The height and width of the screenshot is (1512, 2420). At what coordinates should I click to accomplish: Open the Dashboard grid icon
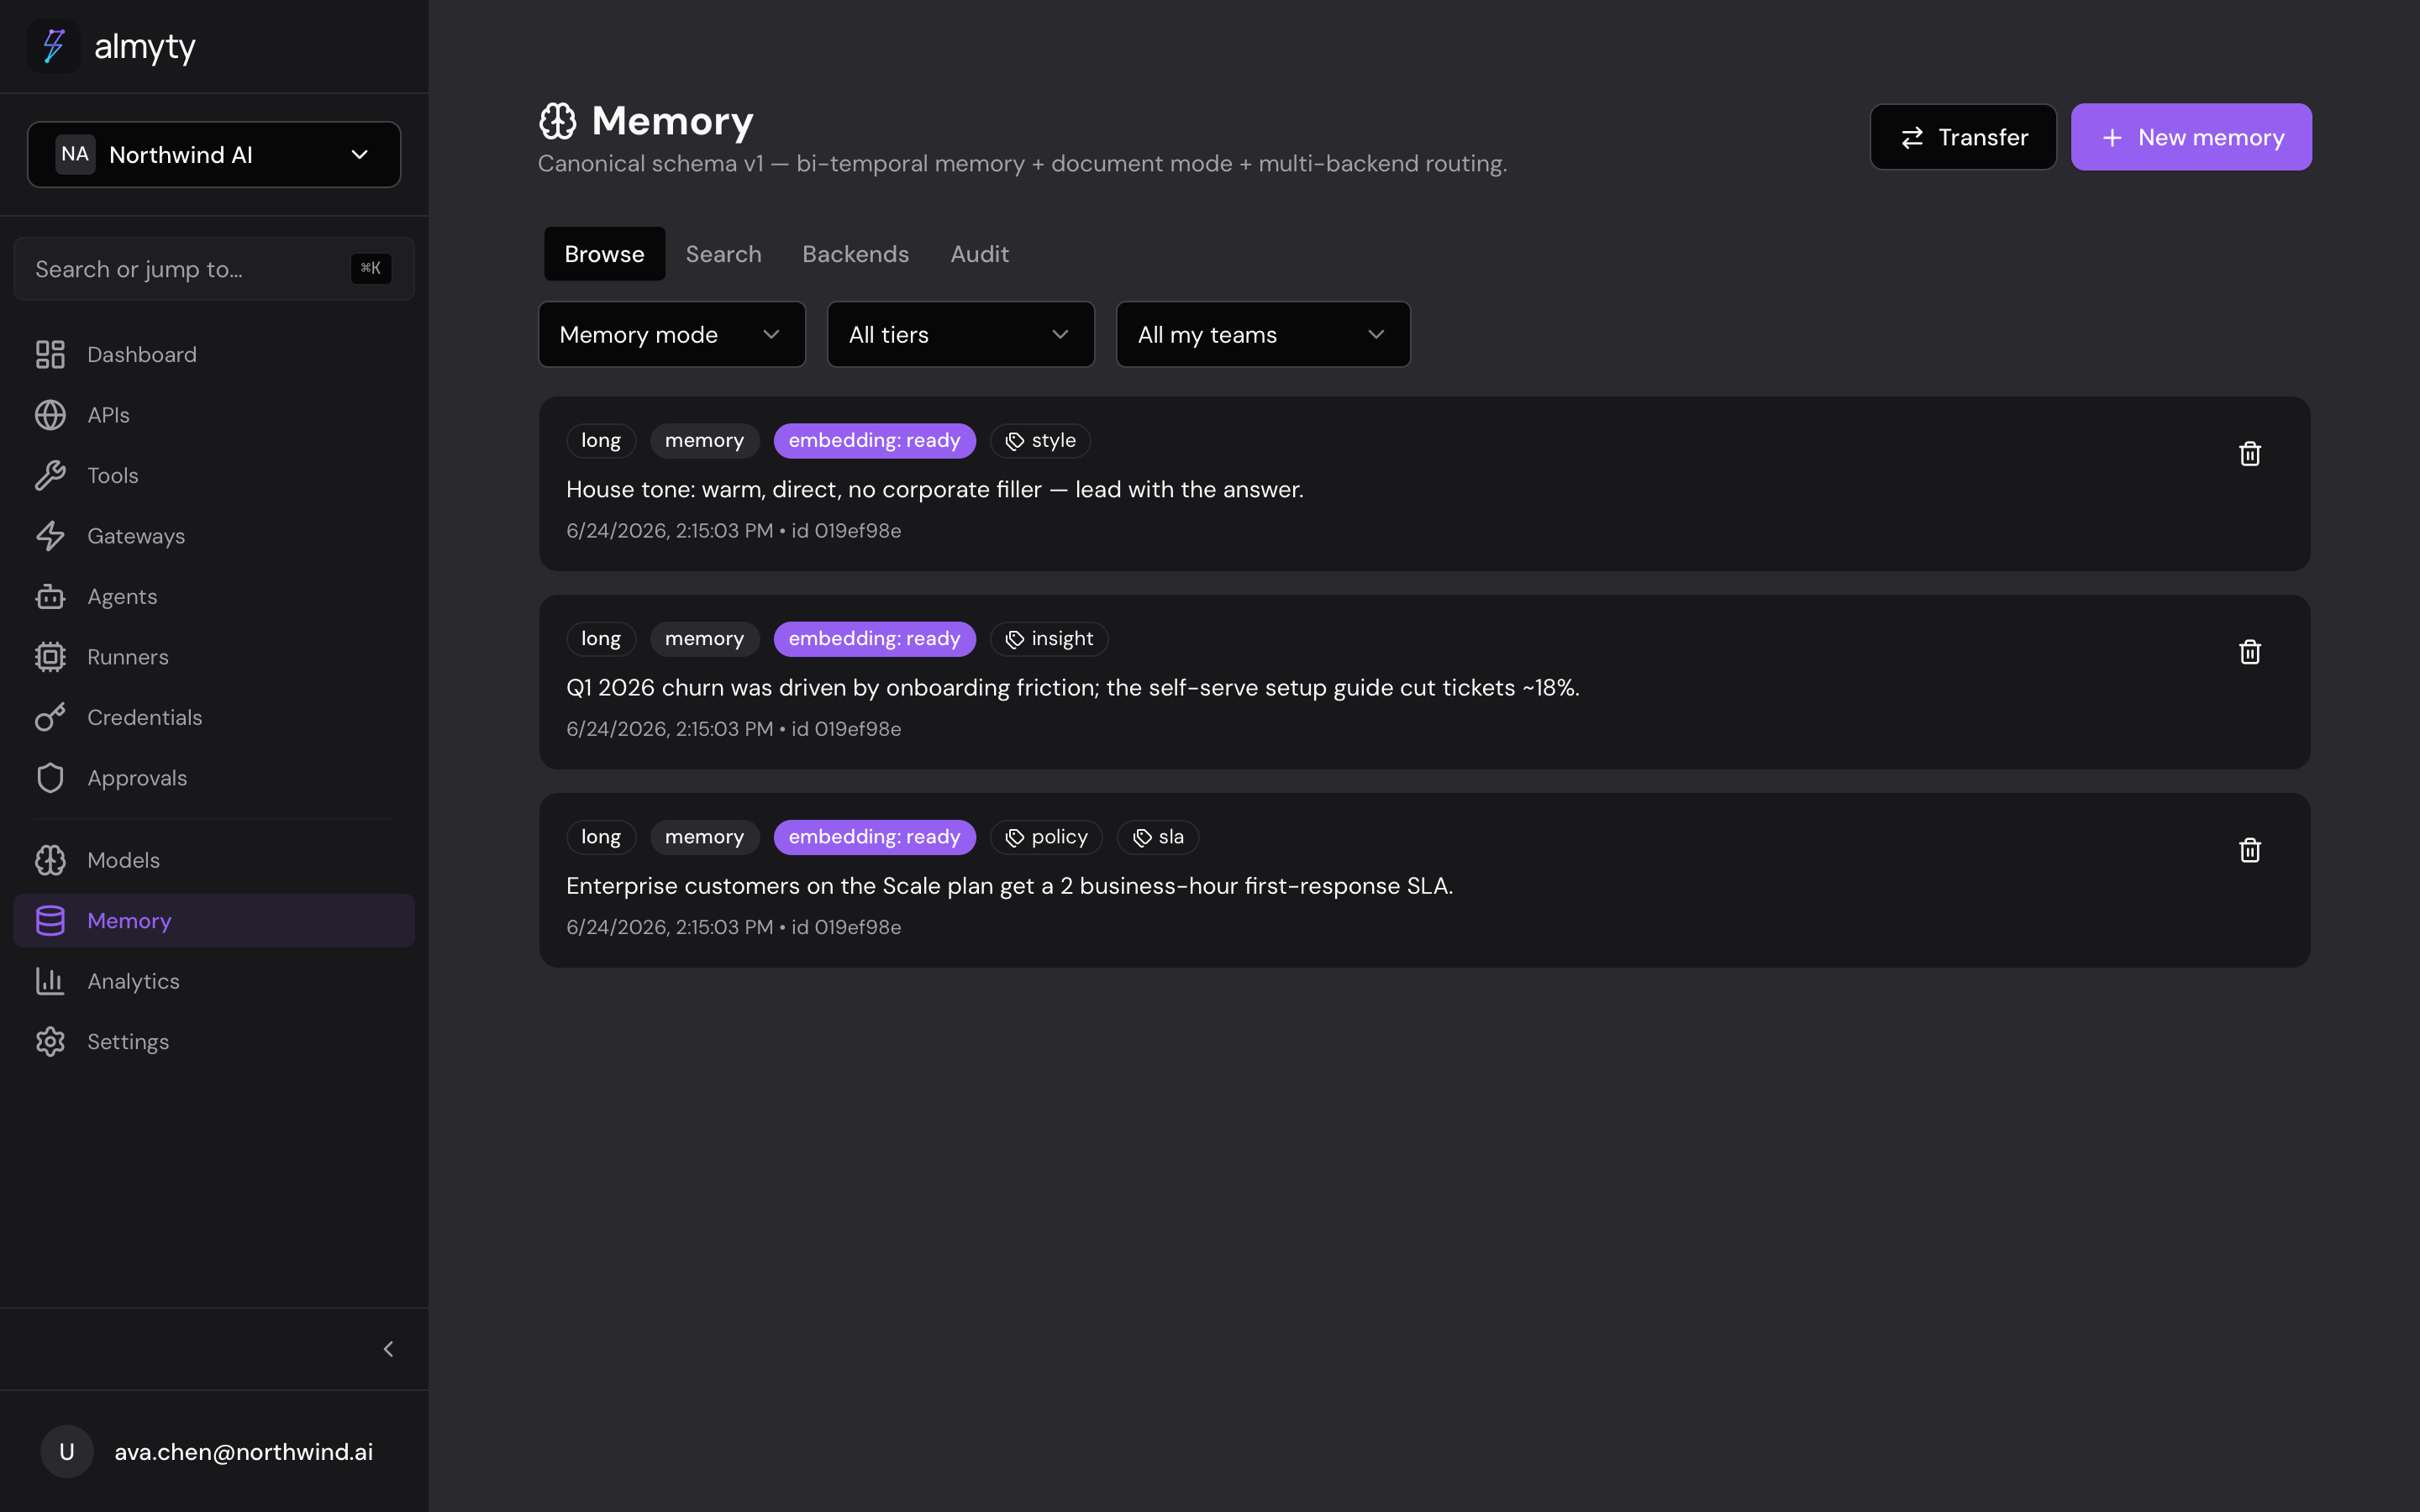click(x=50, y=354)
